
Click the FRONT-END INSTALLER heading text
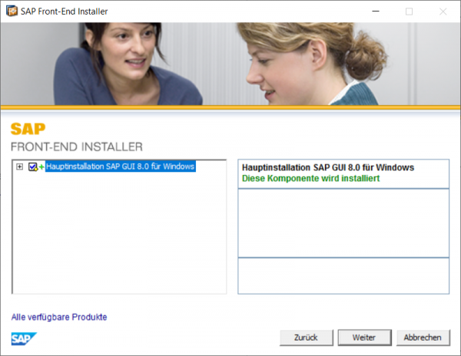(x=76, y=147)
